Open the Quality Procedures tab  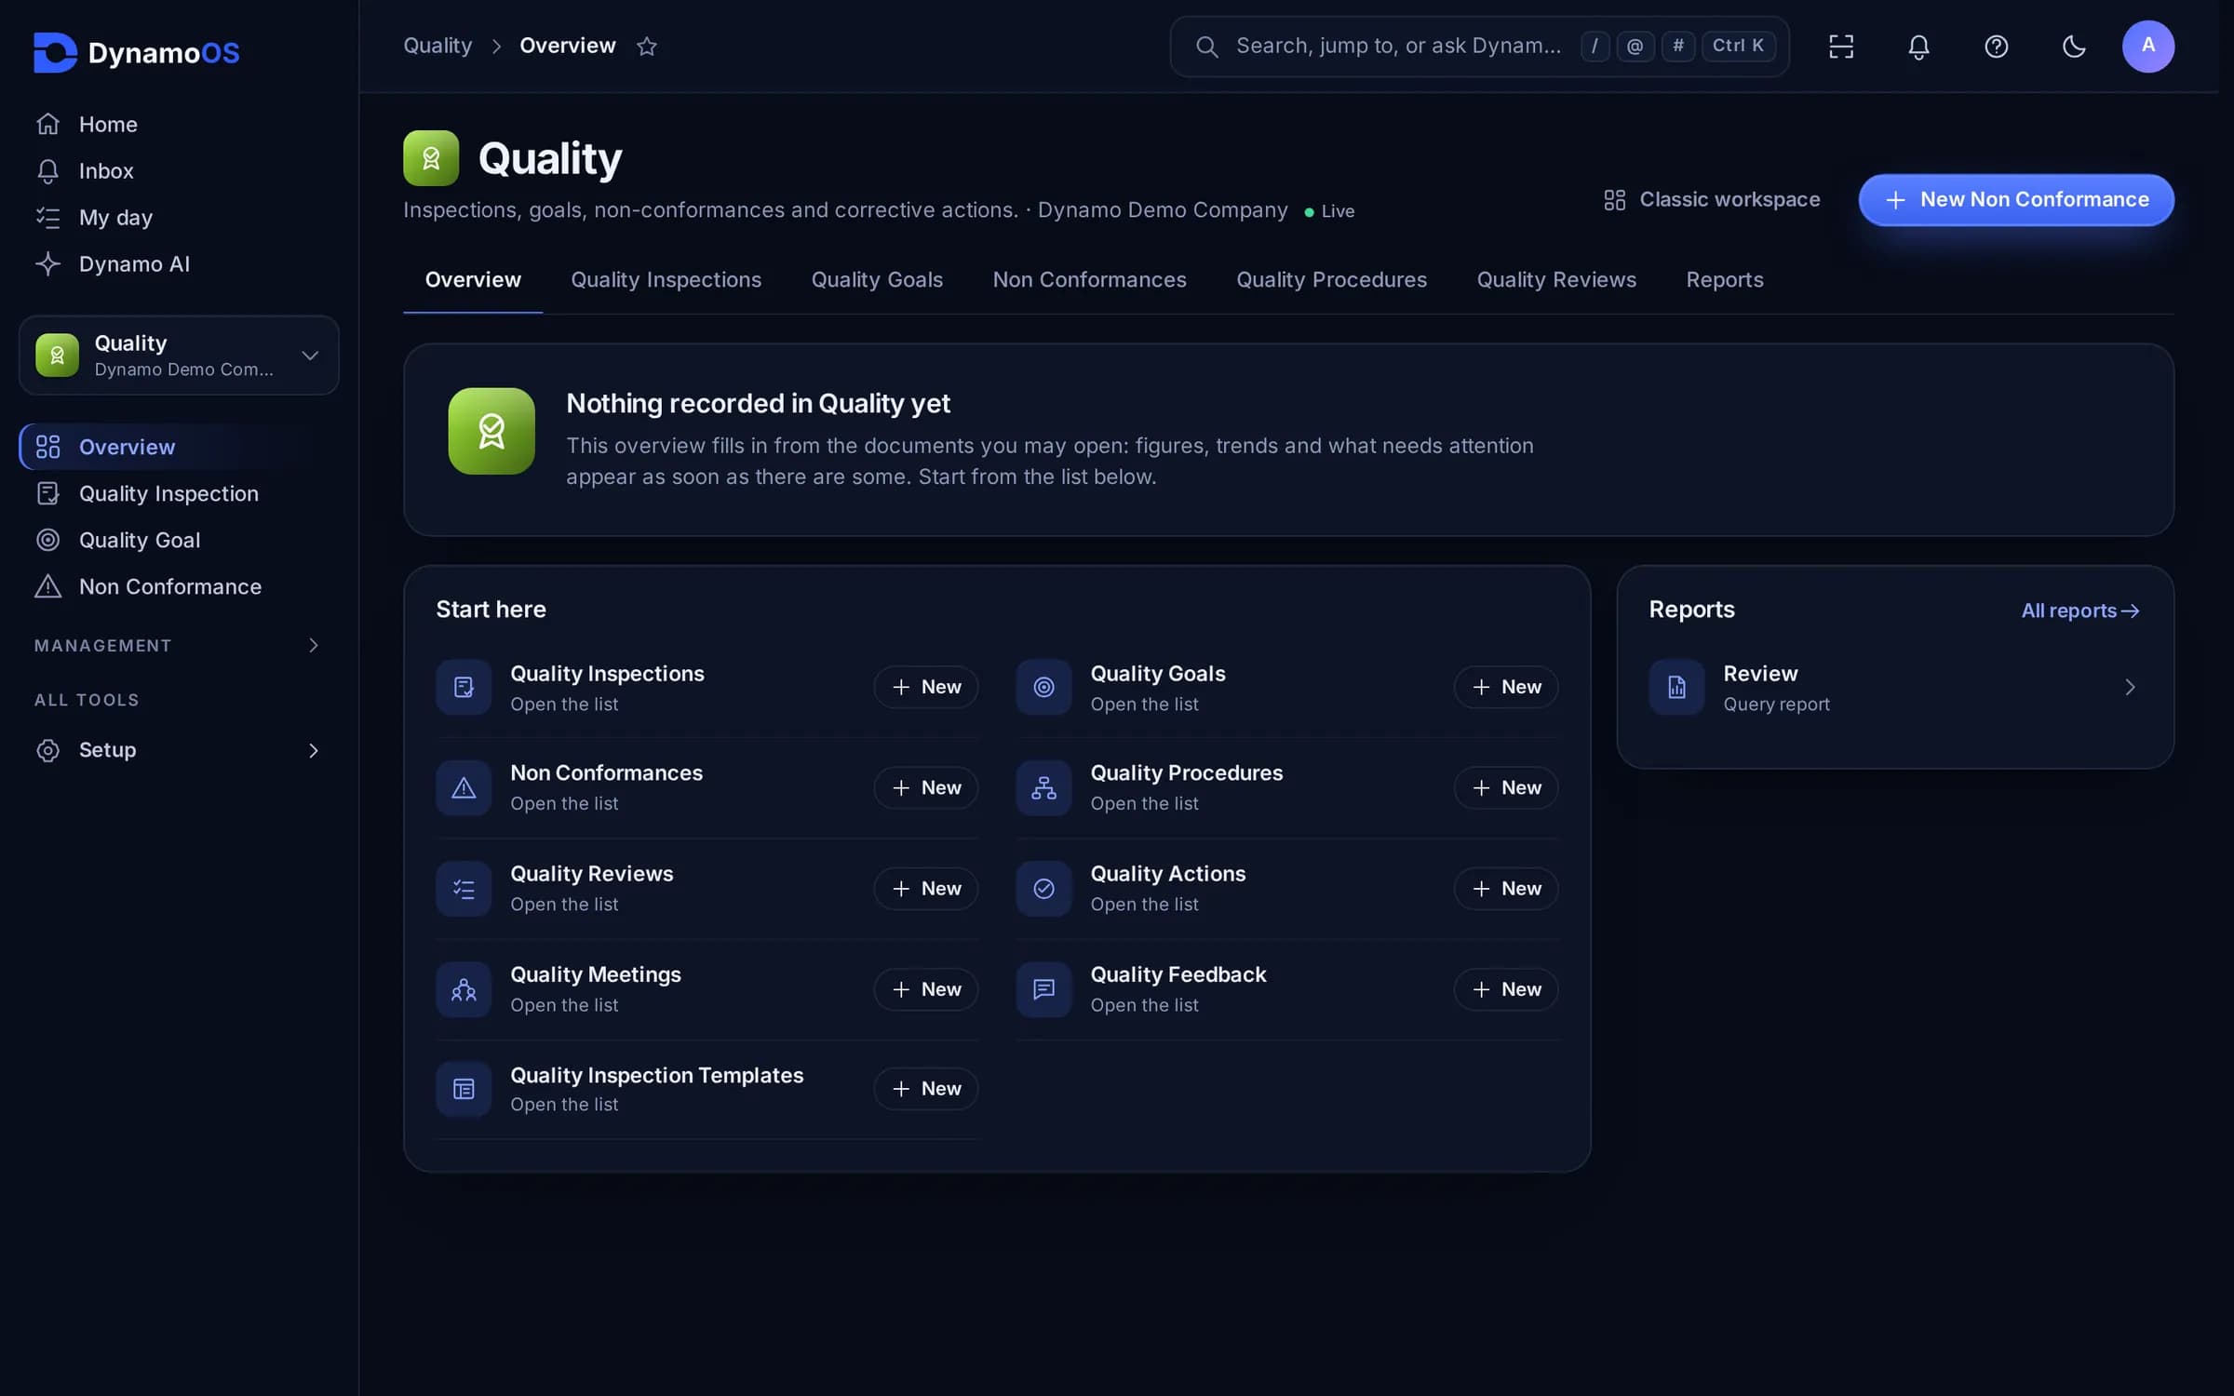pos(1331,280)
